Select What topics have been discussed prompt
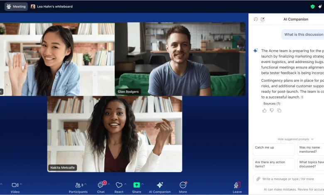The width and height of the screenshot is (324, 195). pos(311,164)
